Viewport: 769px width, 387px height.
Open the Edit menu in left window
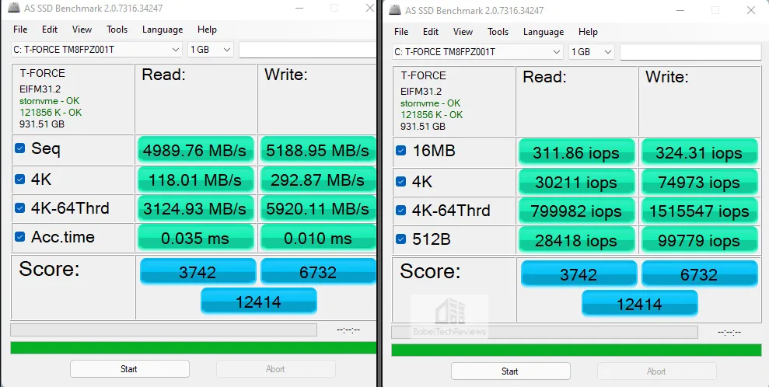click(50, 30)
